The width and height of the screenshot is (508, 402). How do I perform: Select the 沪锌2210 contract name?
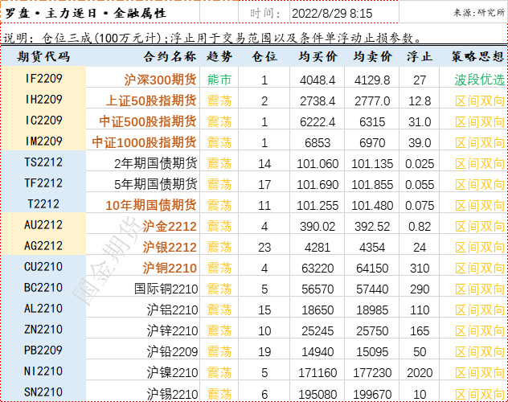click(x=172, y=330)
